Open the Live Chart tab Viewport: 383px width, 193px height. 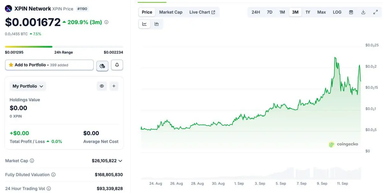tap(202, 12)
